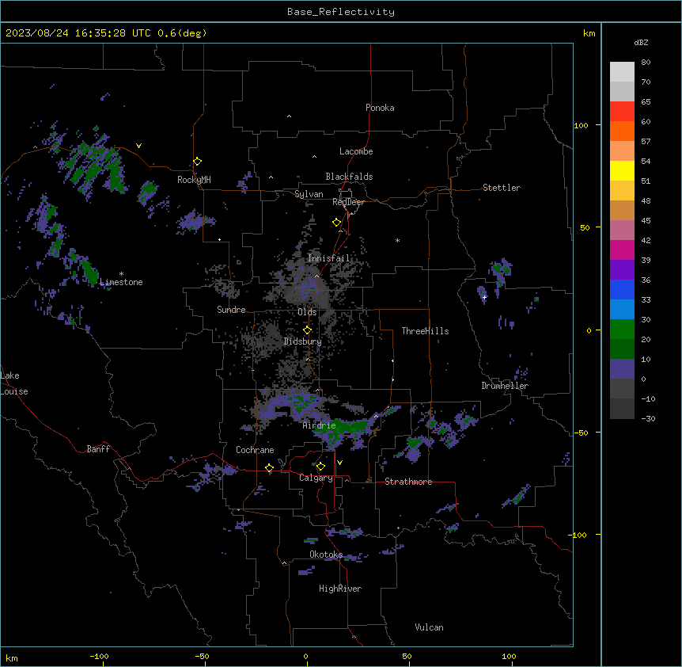Click the Ponoka city label
682x667 pixels.
380,108
